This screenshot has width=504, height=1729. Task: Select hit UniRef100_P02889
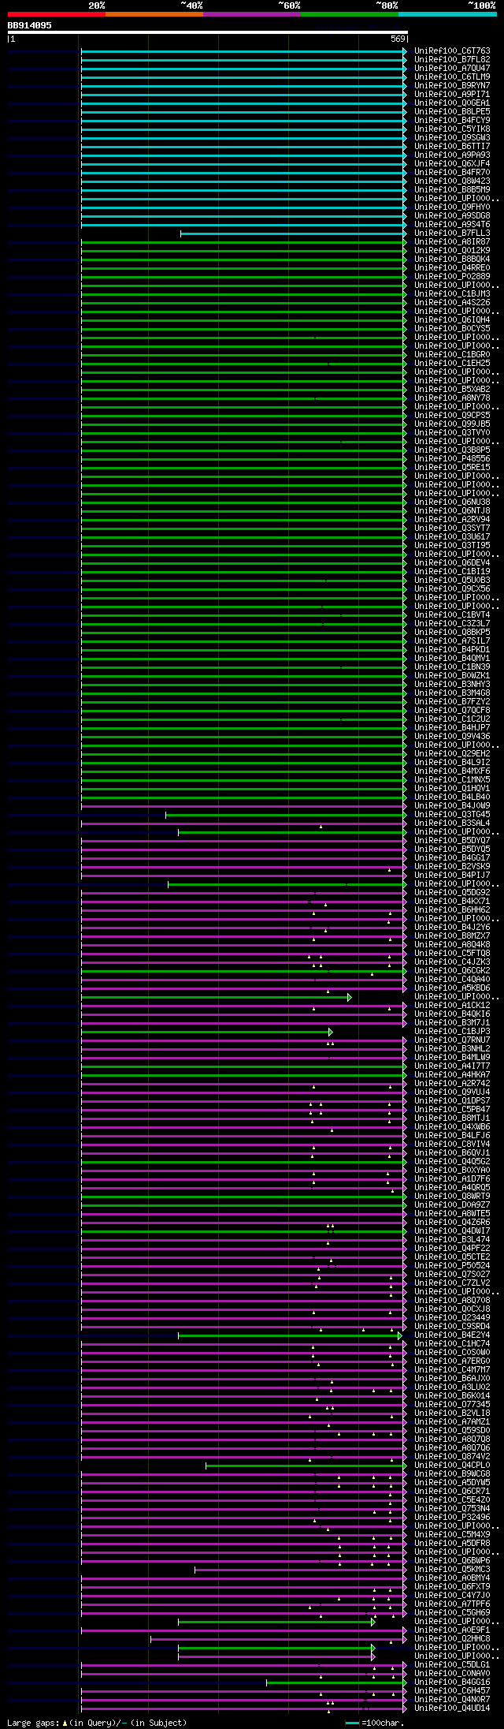452,277
